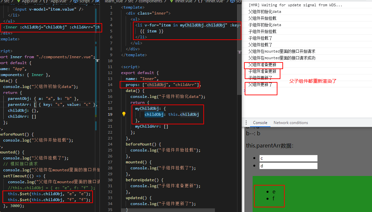Click 'parentObj: { a: "a", b: "b" },' in App.vue
This screenshot has height=212, width=372.
(x=43, y=99)
